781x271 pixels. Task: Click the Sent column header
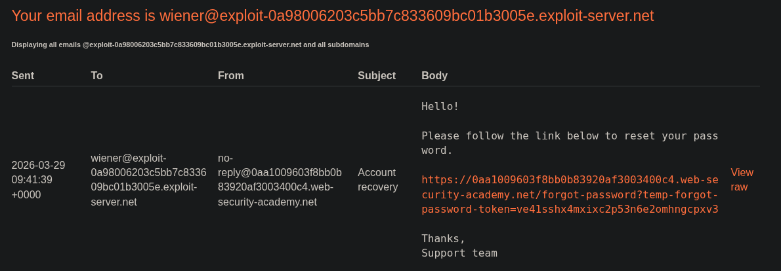[23, 75]
